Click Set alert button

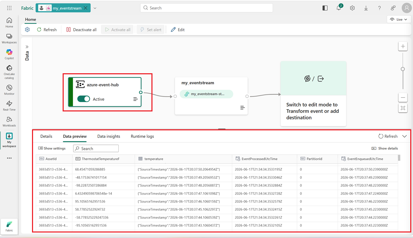point(151,30)
